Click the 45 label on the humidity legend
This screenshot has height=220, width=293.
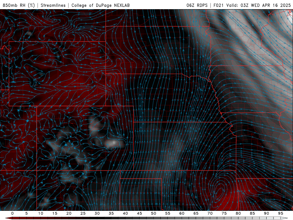tap(139, 213)
